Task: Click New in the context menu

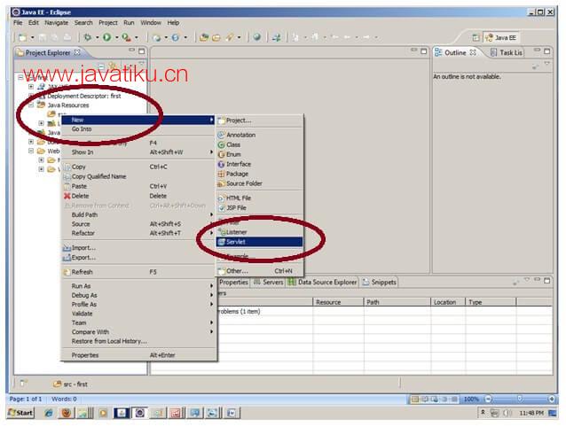Action: click(138, 120)
